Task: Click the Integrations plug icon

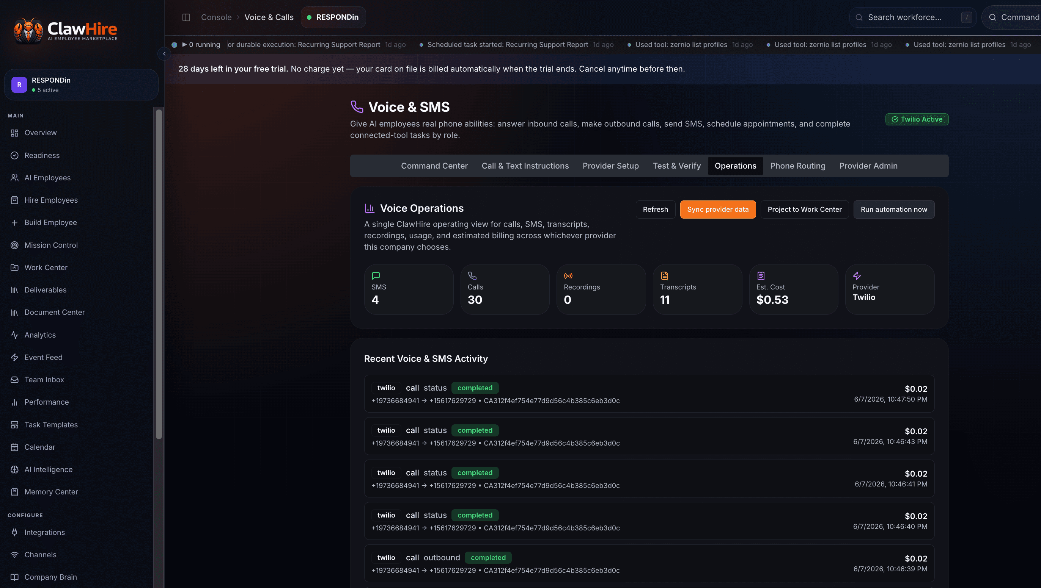Action: pyautogui.click(x=14, y=532)
